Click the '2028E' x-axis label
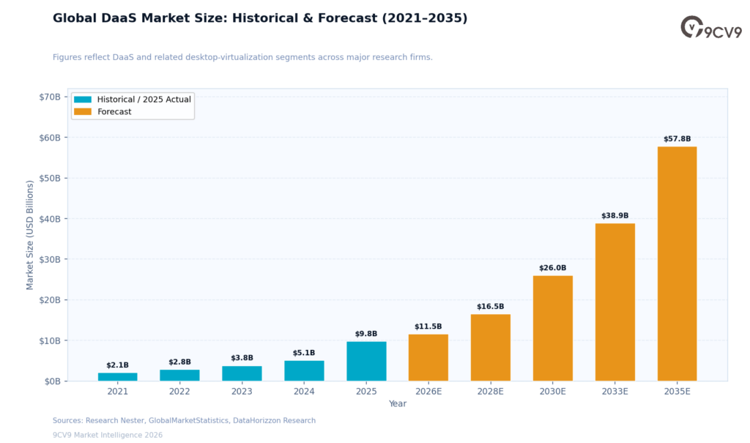The image size is (750, 443). 491,391
